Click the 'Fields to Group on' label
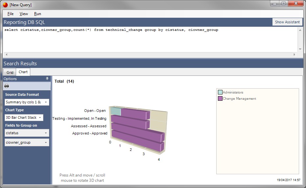 click(x=21, y=125)
